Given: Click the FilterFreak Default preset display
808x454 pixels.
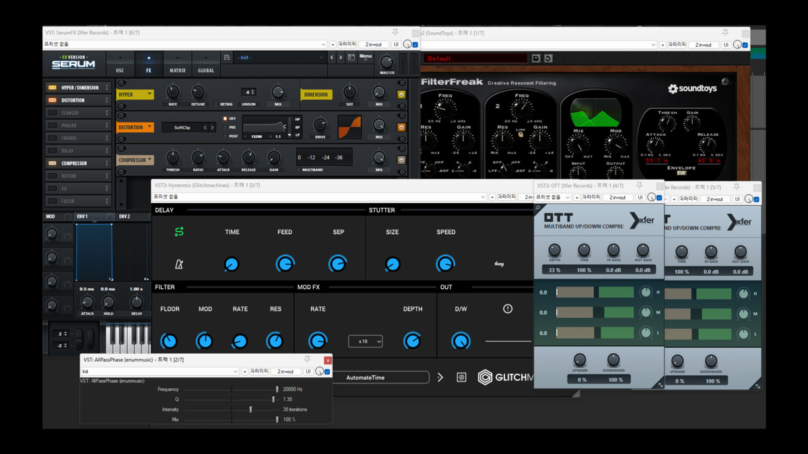Looking at the screenshot, I should [475, 59].
